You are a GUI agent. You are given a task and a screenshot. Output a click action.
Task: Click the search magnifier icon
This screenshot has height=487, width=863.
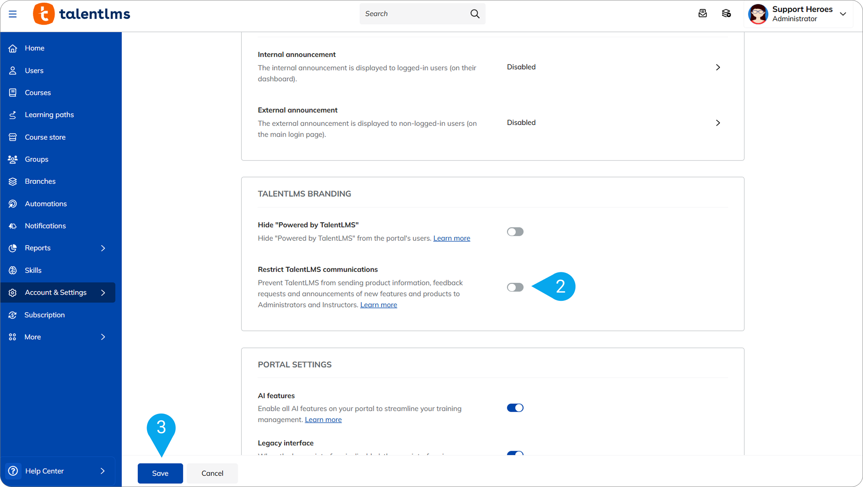point(475,14)
